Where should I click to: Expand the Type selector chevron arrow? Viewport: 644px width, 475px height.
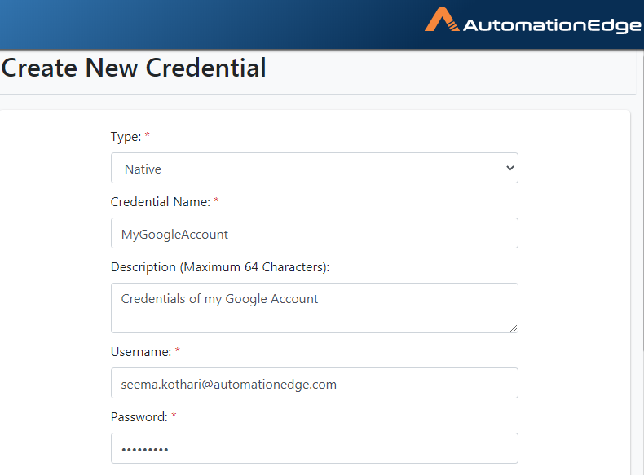[510, 168]
